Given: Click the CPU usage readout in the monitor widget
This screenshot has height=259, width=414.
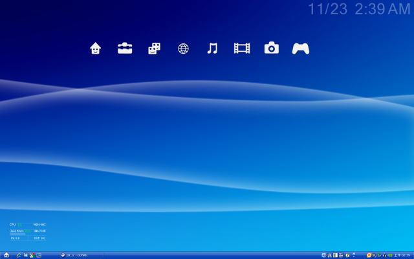Looking at the screenshot, I should click(19, 225).
